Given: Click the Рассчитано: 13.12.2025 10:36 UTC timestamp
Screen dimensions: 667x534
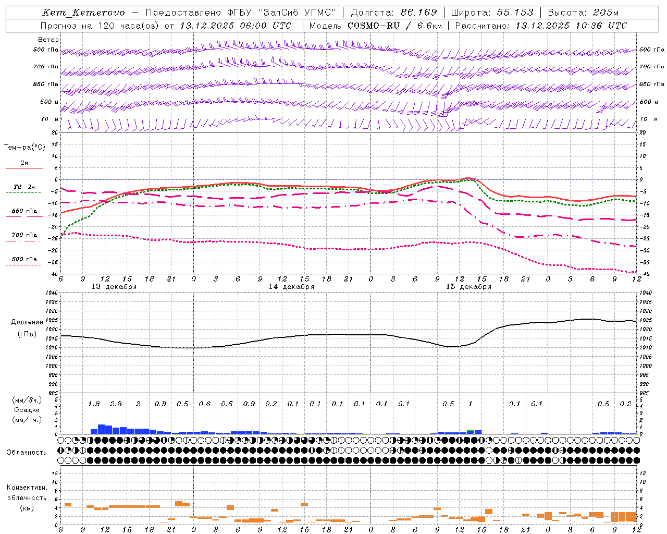Looking at the screenshot, I should point(541,26).
